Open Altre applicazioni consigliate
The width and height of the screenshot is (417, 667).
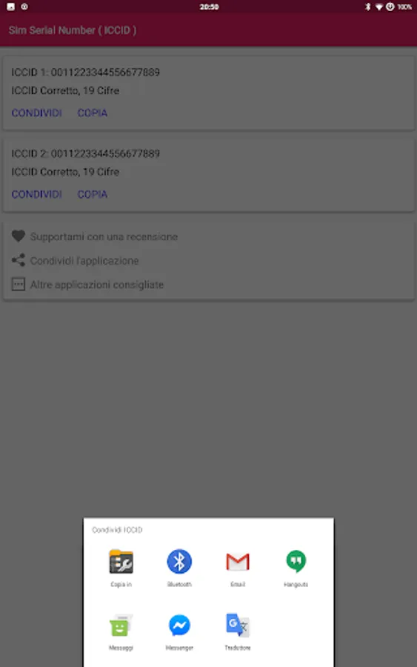96,285
